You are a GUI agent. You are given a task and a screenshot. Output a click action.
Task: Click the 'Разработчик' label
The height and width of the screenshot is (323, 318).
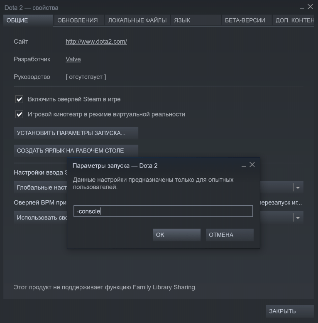tap(32, 59)
